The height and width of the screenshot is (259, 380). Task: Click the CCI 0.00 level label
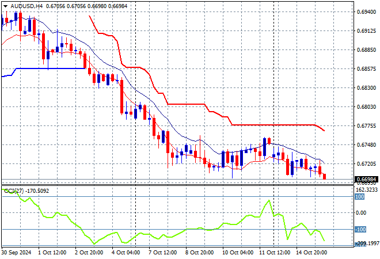[x=362, y=213]
